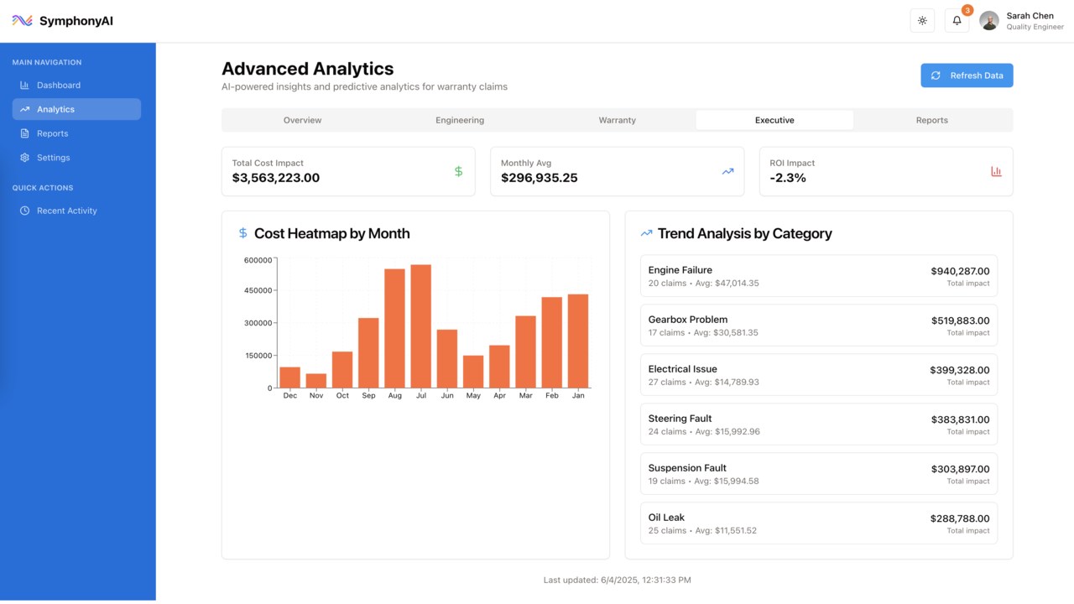Click the Reports document icon in sidebar
Image resolution: width=1074 pixels, height=604 pixels.
[x=24, y=133]
